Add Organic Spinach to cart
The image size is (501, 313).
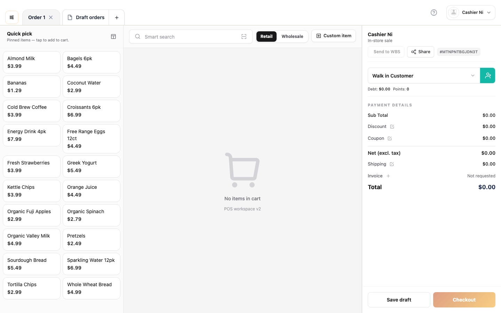click(92, 215)
